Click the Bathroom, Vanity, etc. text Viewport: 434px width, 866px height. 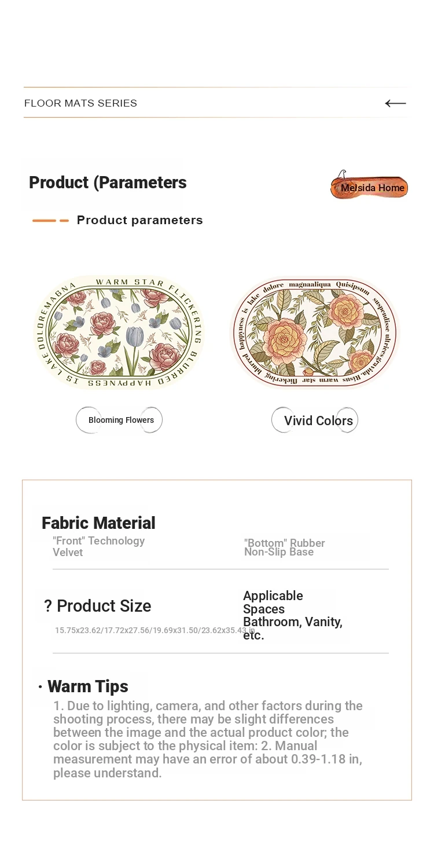pos(293,629)
